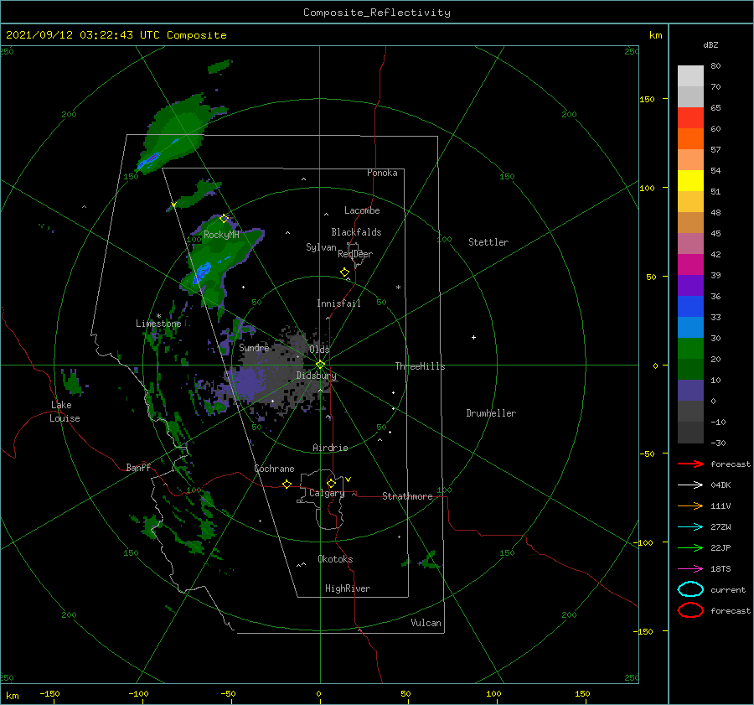Click the white plus marker south of Stettler

point(473,337)
